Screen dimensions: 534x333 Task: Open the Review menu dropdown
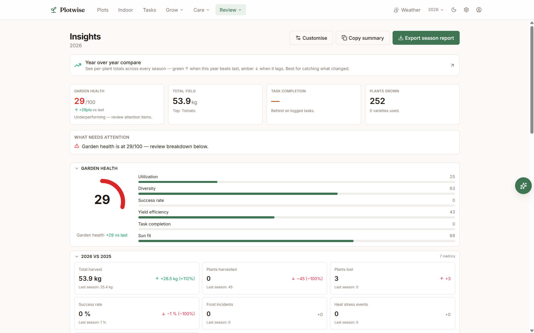(231, 10)
